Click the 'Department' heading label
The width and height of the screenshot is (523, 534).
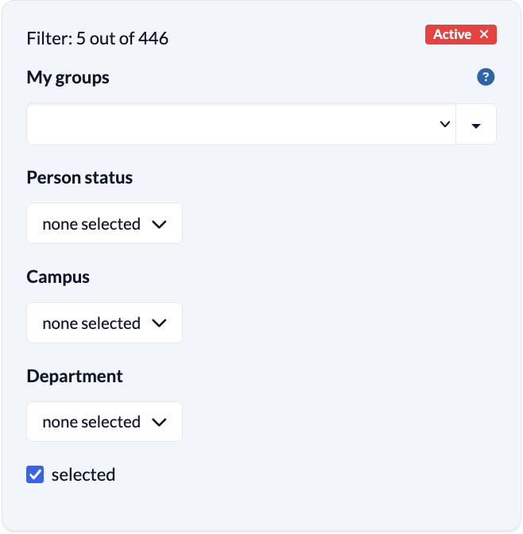tap(75, 376)
